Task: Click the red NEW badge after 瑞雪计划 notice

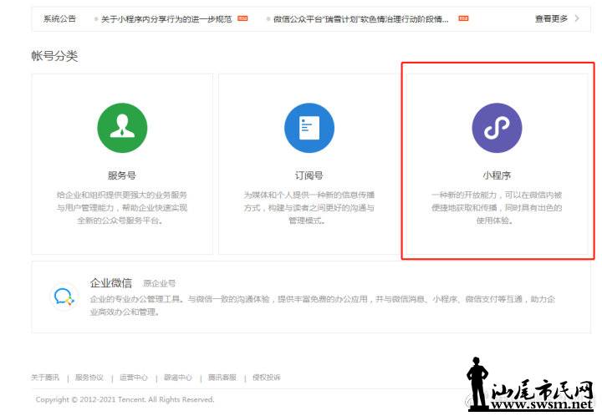Action: tap(463, 18)
